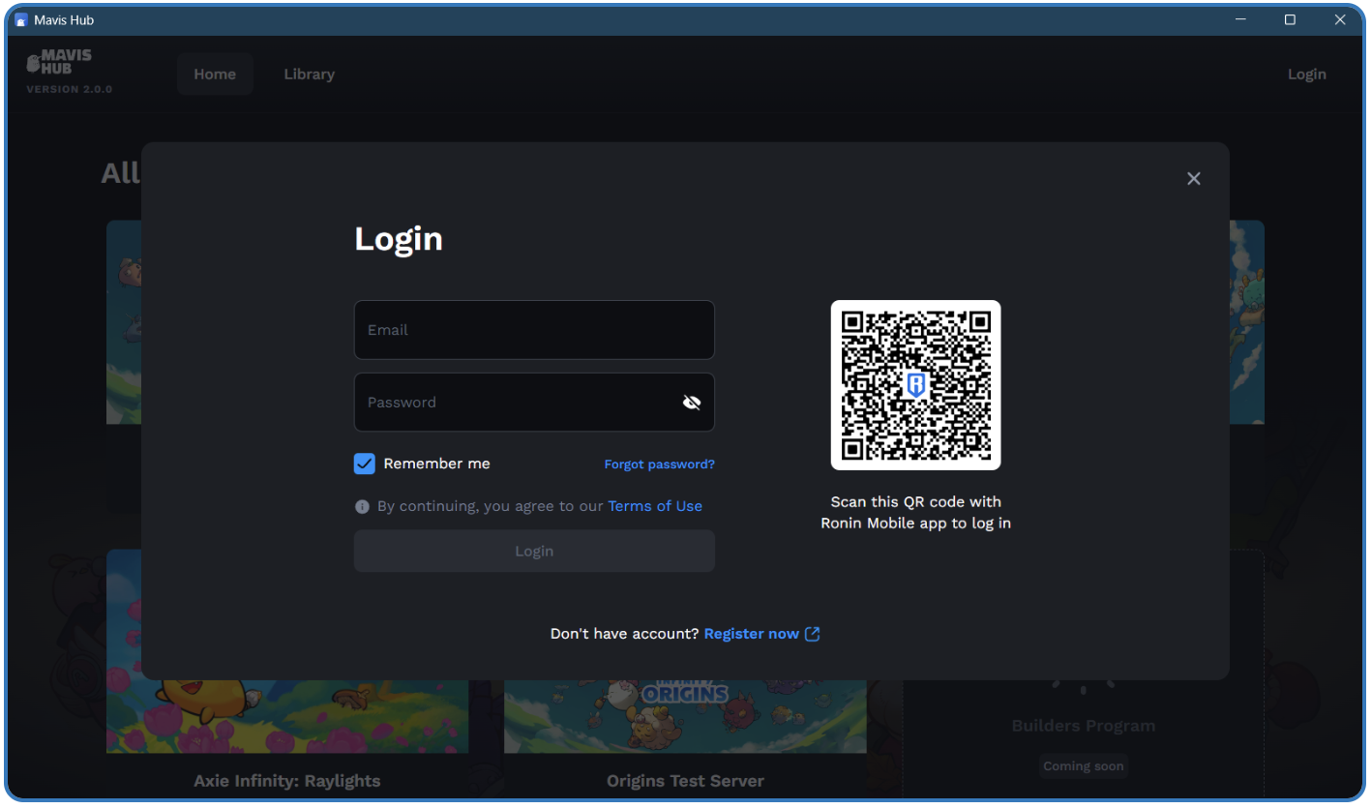Click the info icon beside agreement text
Image resolution: width=1372 pixels, height=809 pixels.
tap(362, 506)
